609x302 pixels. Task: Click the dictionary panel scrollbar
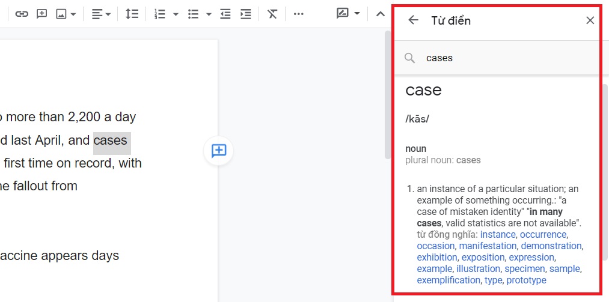605,172
